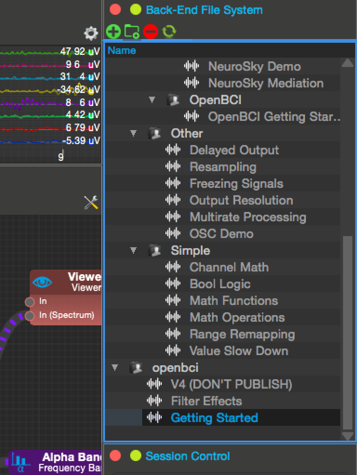Select the Freezing Signals entry
This screenshot has width=357, height=475.
point(237,184)
